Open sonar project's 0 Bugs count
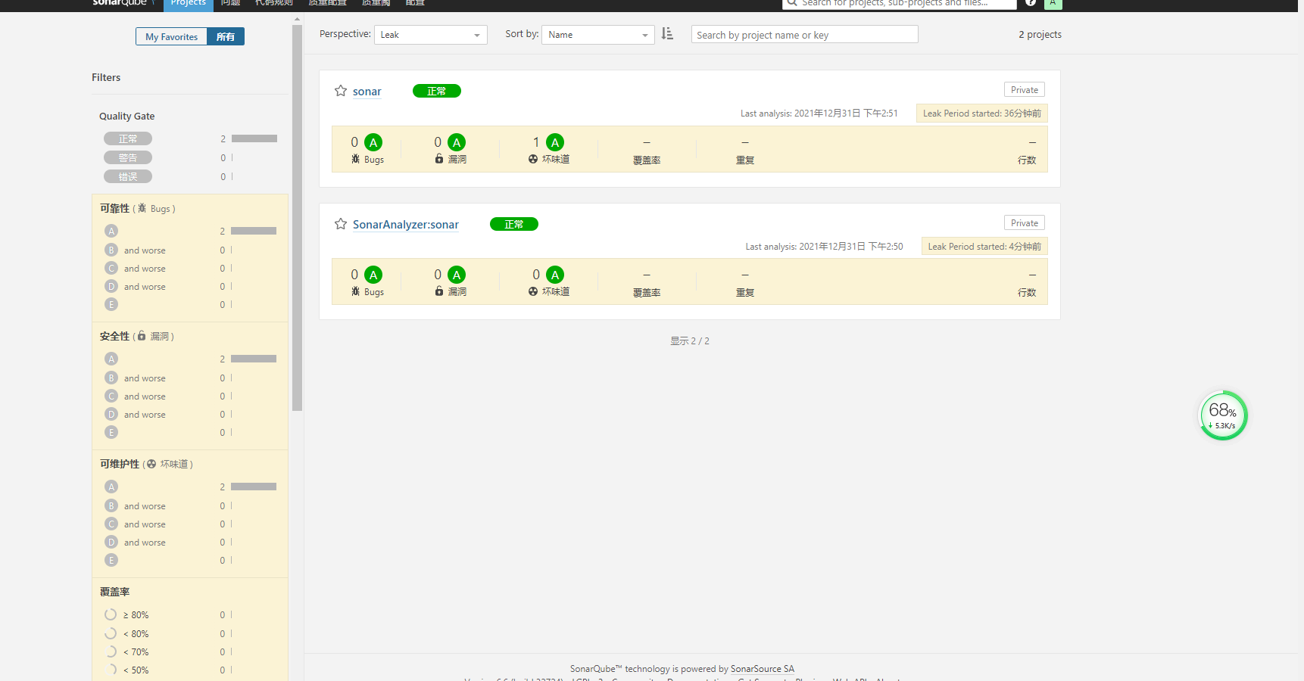 tap(354, 142)
